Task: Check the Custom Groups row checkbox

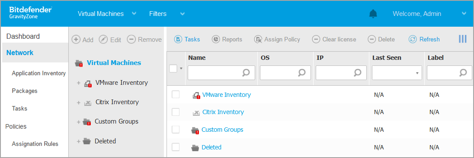Action: (x=176, y=130)
